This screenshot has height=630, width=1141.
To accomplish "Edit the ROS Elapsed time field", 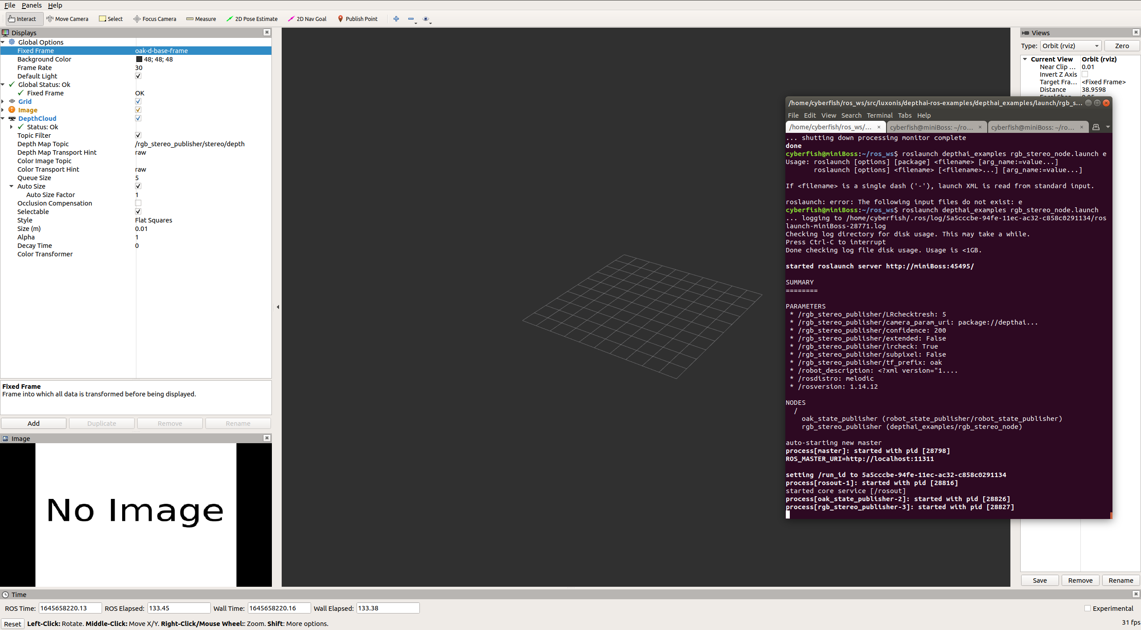I will 178,607.
